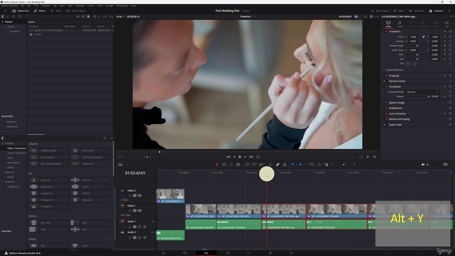Flip the clip horizontally in Inspector
Image resolution: width=455 pixels, height=256 pixels.
pos(408,64)
